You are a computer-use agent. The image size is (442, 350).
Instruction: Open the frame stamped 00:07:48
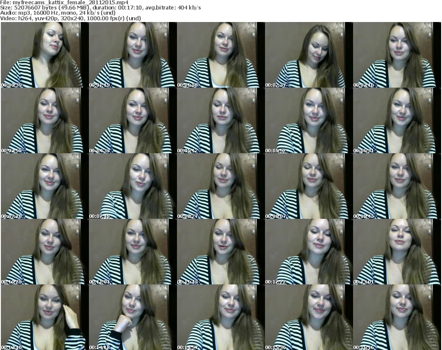[x=133, y=186]
